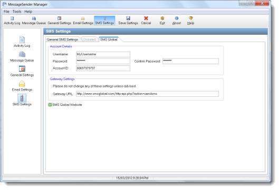The height and width of the screenshot is (190, 279).
Task: Click the Exit toolbar icon
Action: [x=162, y=18]
